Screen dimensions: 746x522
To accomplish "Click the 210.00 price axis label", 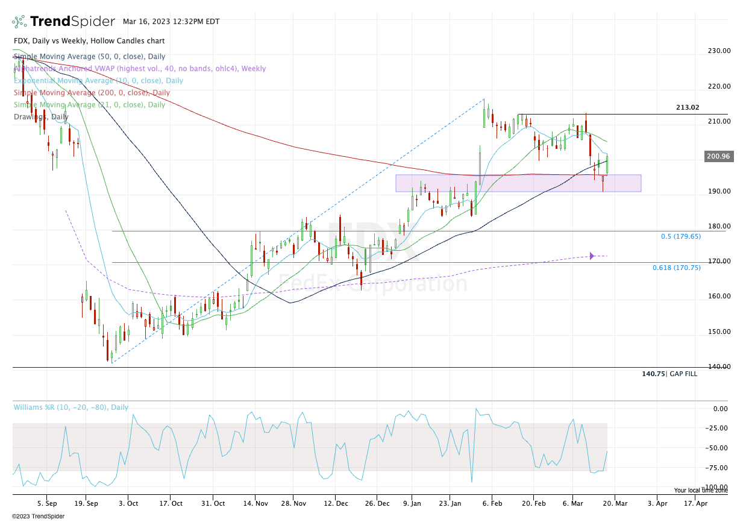I will [x=718, y=121].
